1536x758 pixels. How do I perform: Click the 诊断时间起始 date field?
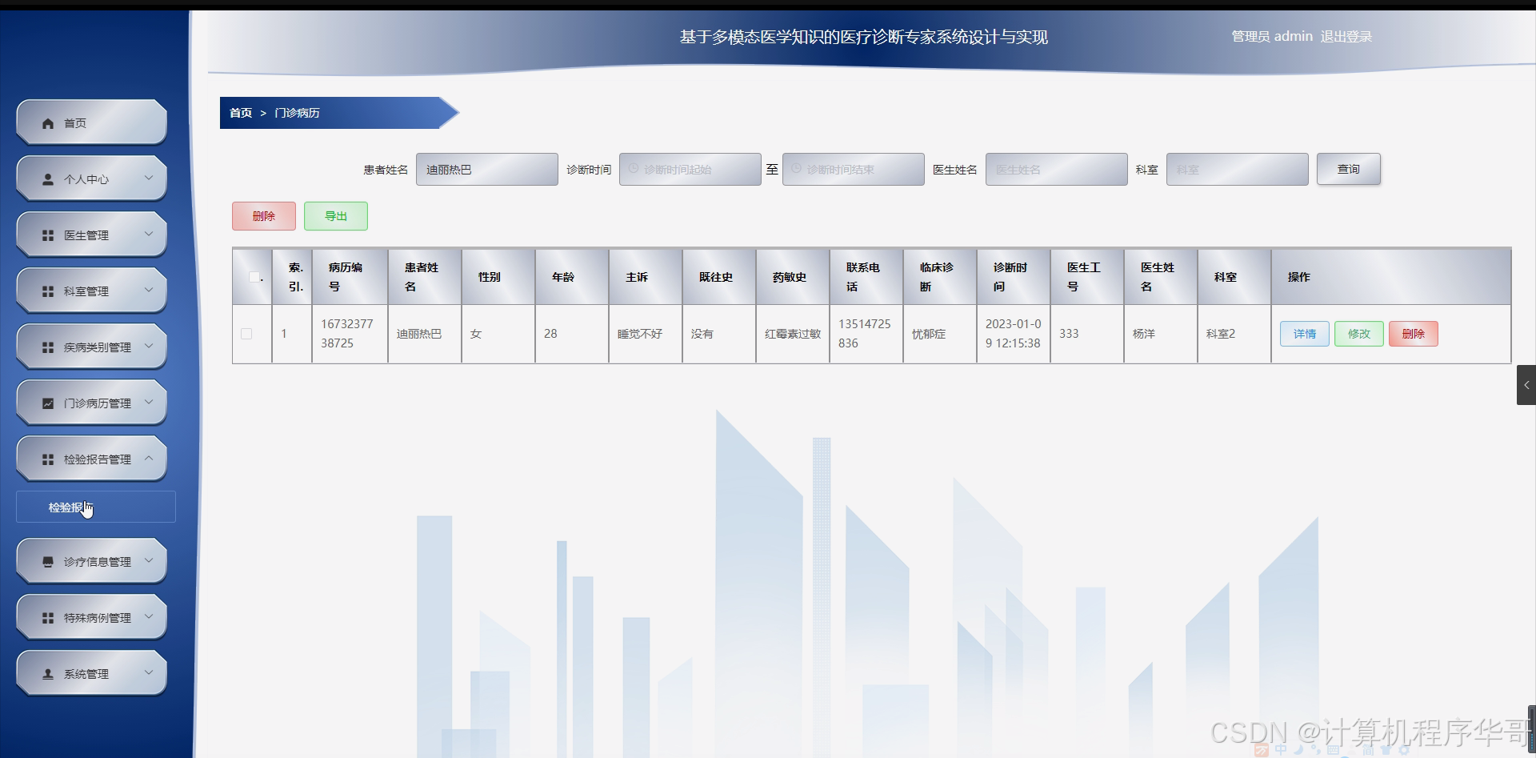690,169
